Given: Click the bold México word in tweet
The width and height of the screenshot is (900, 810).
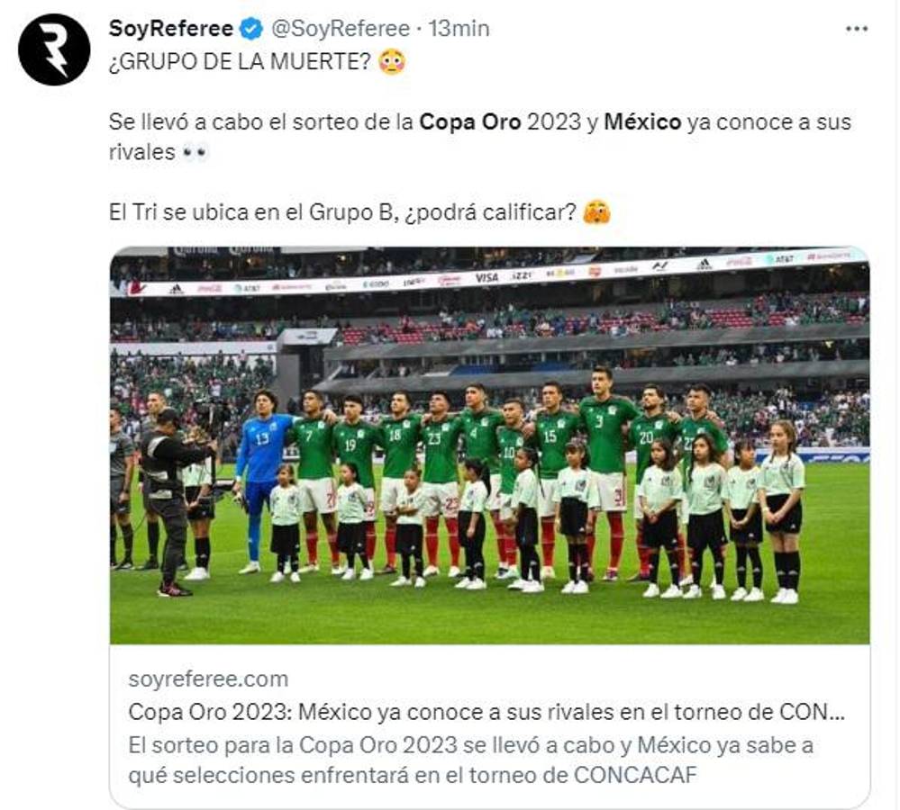Looking at the screenshot, I should click(642, 121).
